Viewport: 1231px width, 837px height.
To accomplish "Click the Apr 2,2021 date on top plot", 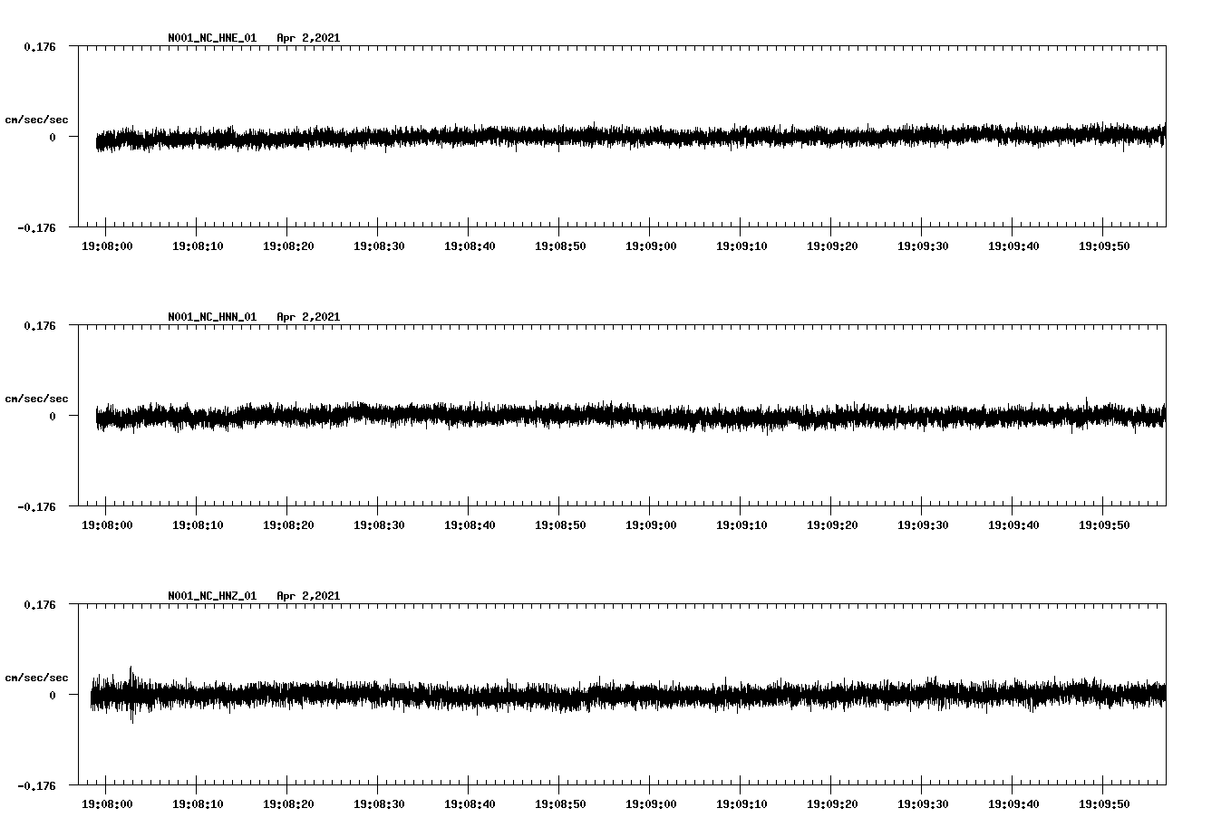I will point(309,38).
